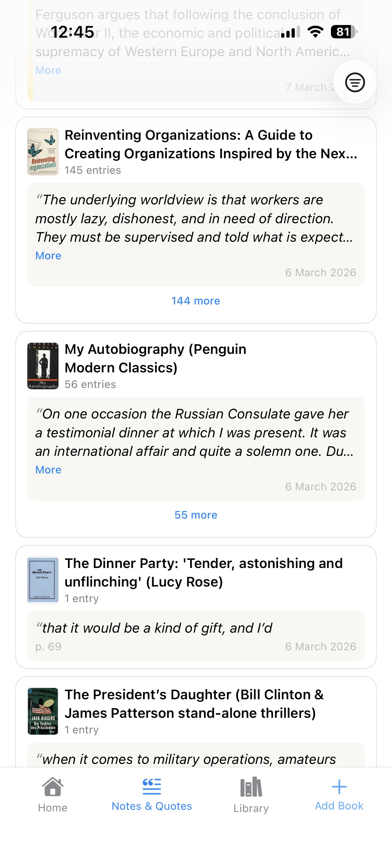This screenshot has height=852, width=392.
Task: Tap the Home tab icon
Action: (x=53, y=786)
